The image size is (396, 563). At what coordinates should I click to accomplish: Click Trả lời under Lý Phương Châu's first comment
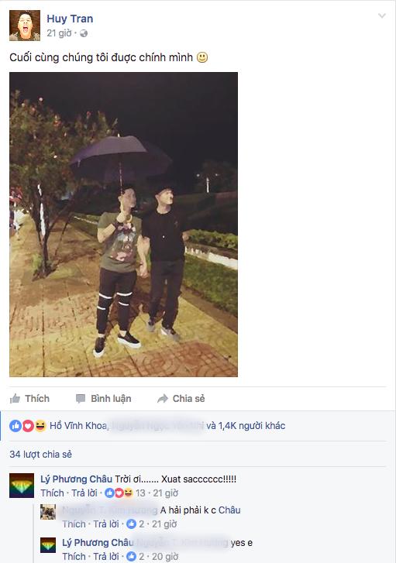(x=84, y=493)
